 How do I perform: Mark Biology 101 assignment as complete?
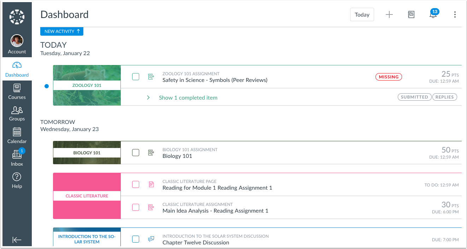[x=136, y=153]
